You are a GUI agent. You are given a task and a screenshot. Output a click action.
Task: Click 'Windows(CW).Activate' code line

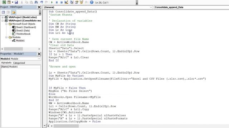tap(65, 112)
